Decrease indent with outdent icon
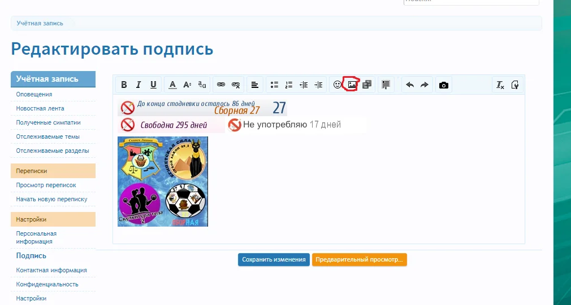The width and height of the screenshot is (571, 305). click(304, 85)
